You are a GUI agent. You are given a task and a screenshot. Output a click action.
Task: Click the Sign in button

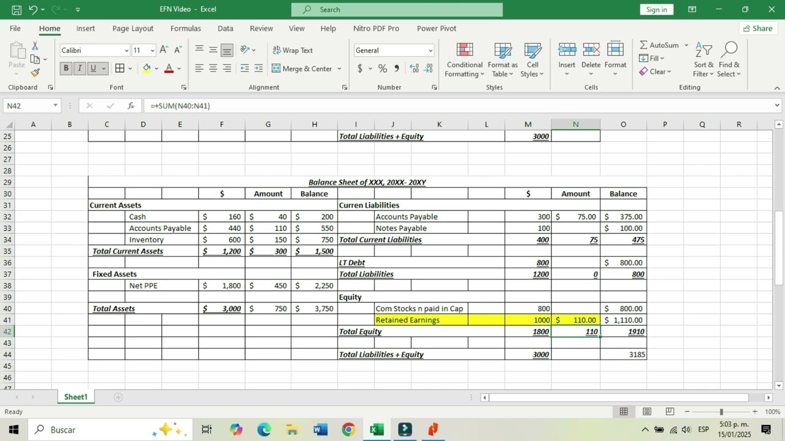656,9
